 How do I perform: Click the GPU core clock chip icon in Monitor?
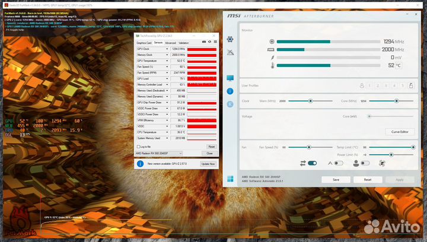click(x=272, y=42)
